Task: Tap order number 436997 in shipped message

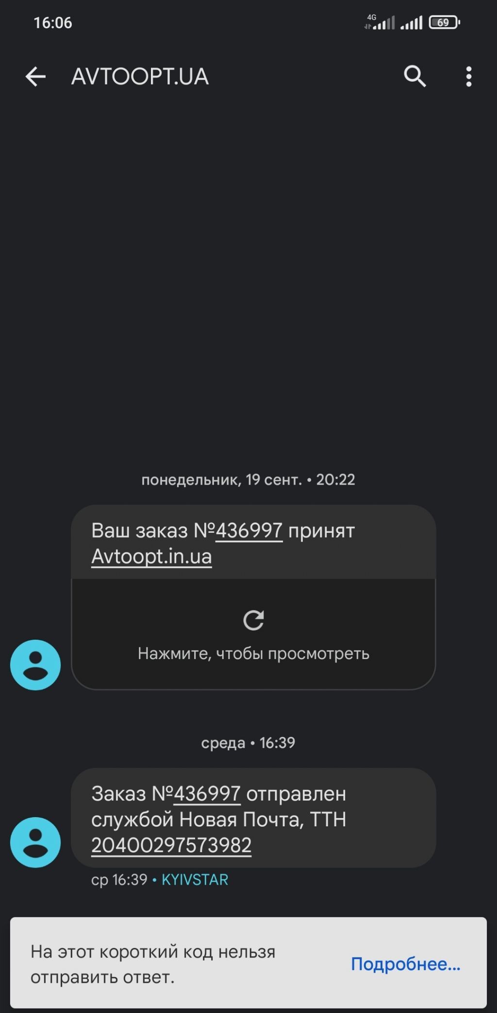Action: pyautogui.click(x=207, y=793)
